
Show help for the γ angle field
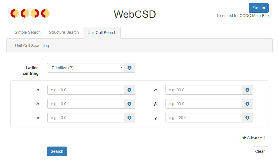[247, 118]
